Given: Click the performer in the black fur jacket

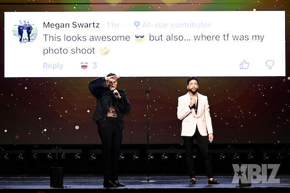Looking at the screenshot, I should (110, 130).
